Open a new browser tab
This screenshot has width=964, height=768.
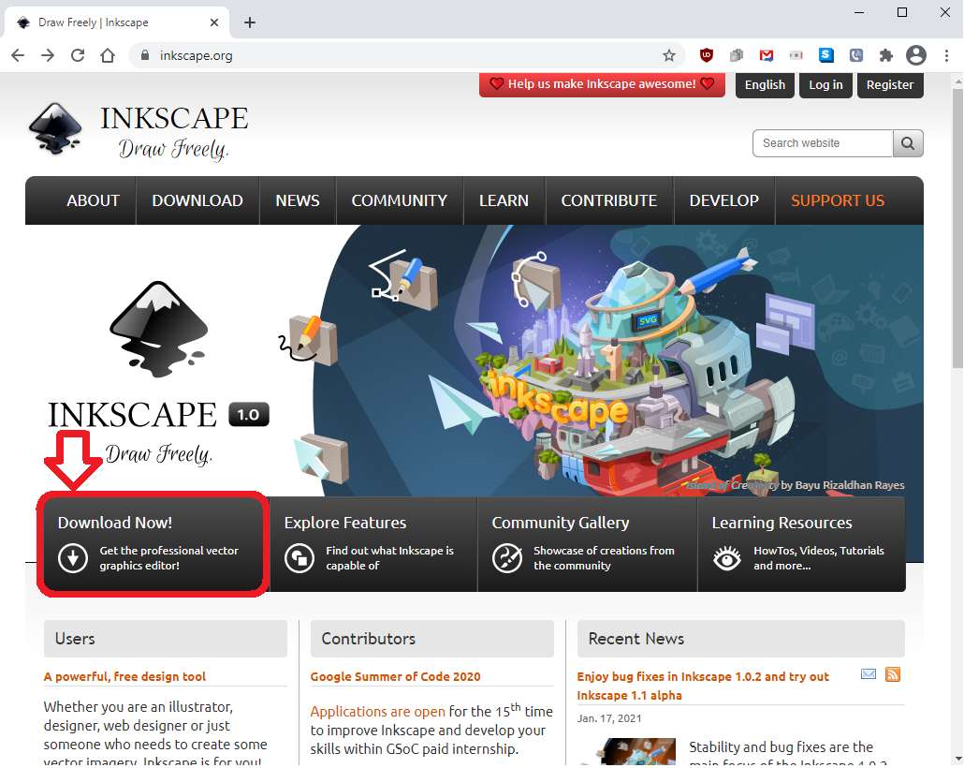(x=249, y=22)
